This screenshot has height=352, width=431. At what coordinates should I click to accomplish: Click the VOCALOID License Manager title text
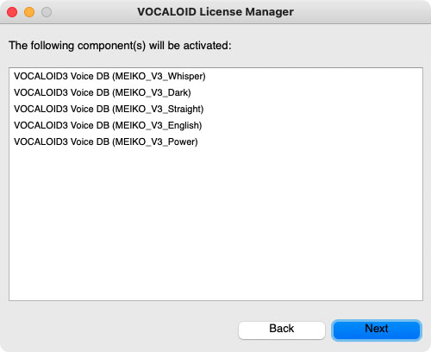tap(215, 12)
